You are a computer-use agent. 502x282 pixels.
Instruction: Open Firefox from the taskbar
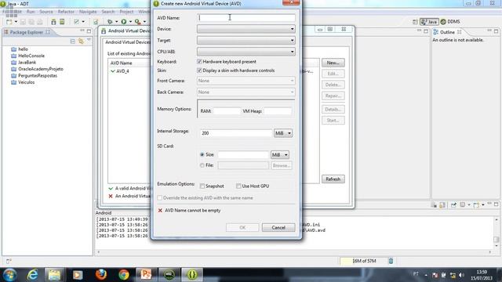pyautogui.click(x=101, y=275)
